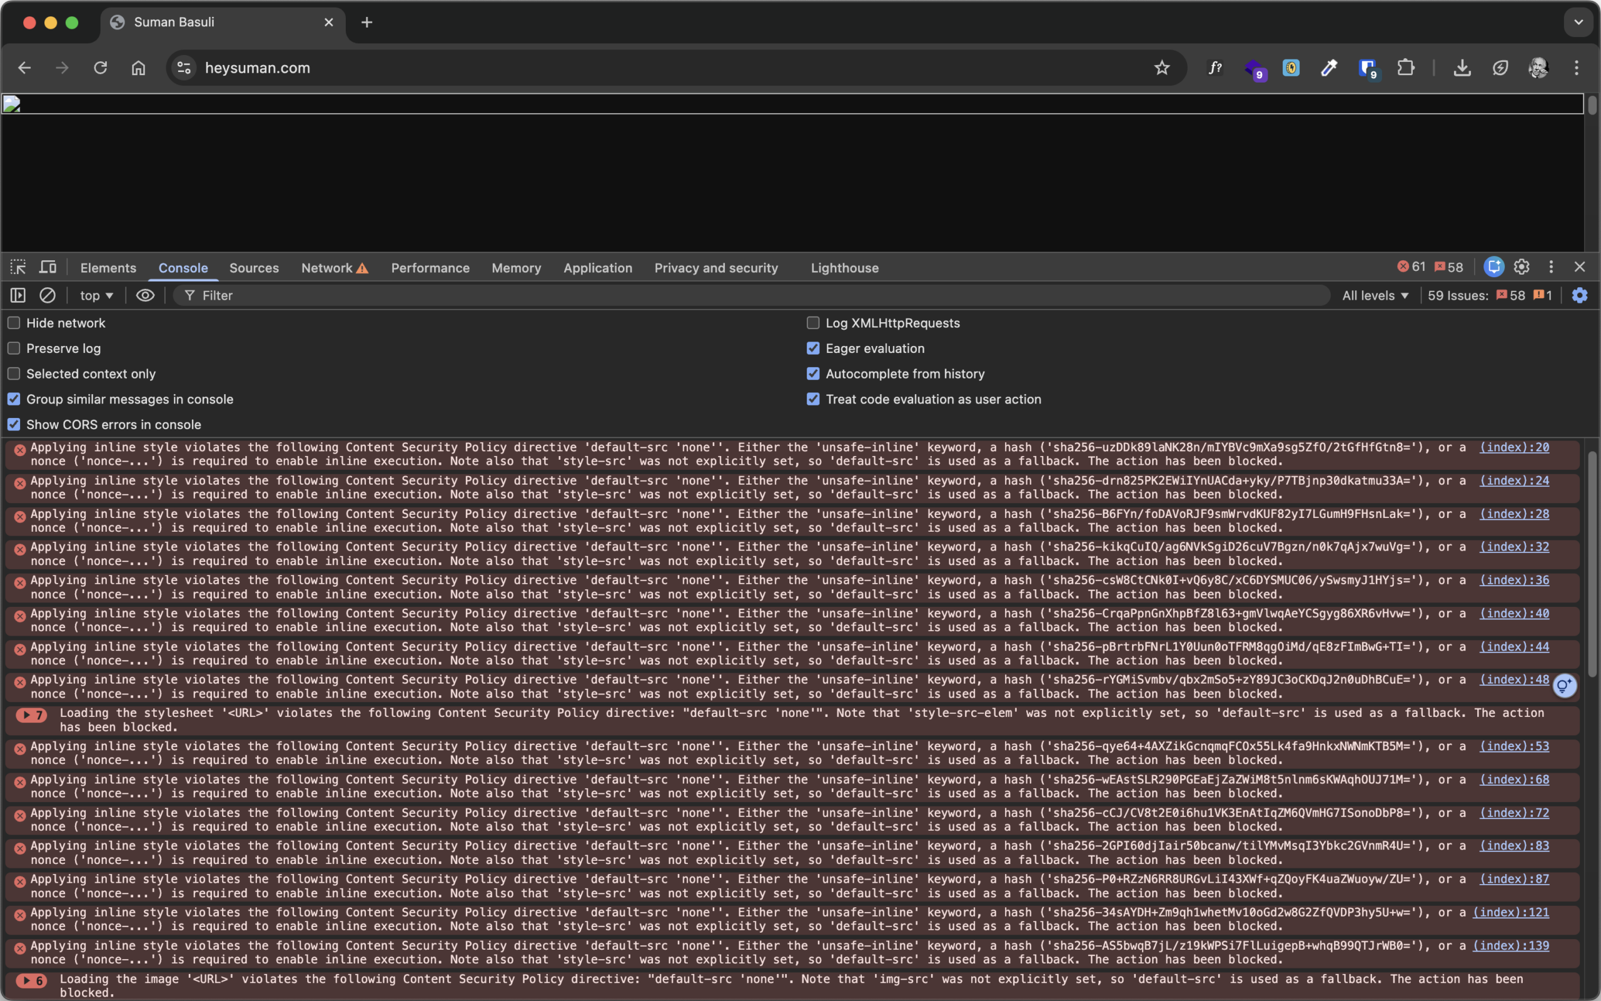This screenshot has height=1001, width=1601.
Task: Enable Hide network checkbox
Action: point(14,323)
